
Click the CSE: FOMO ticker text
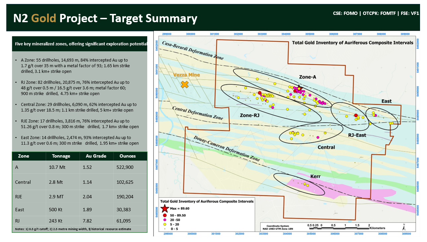click(345, 14)
